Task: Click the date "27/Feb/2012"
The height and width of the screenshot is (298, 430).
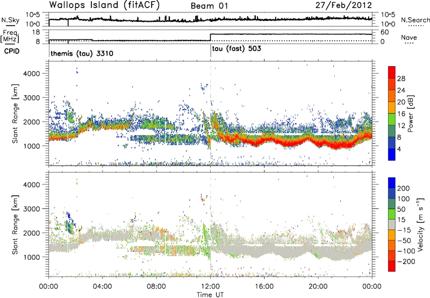Action: click(x=343, y=5)
